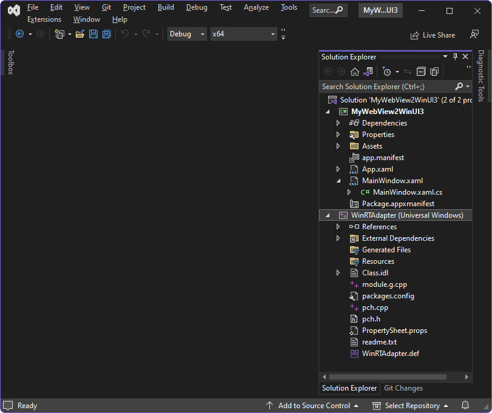Viewport: 492px width, 413px height.
Task: Click the notifications bell in the status bar
Action: [x=464, y=406]
